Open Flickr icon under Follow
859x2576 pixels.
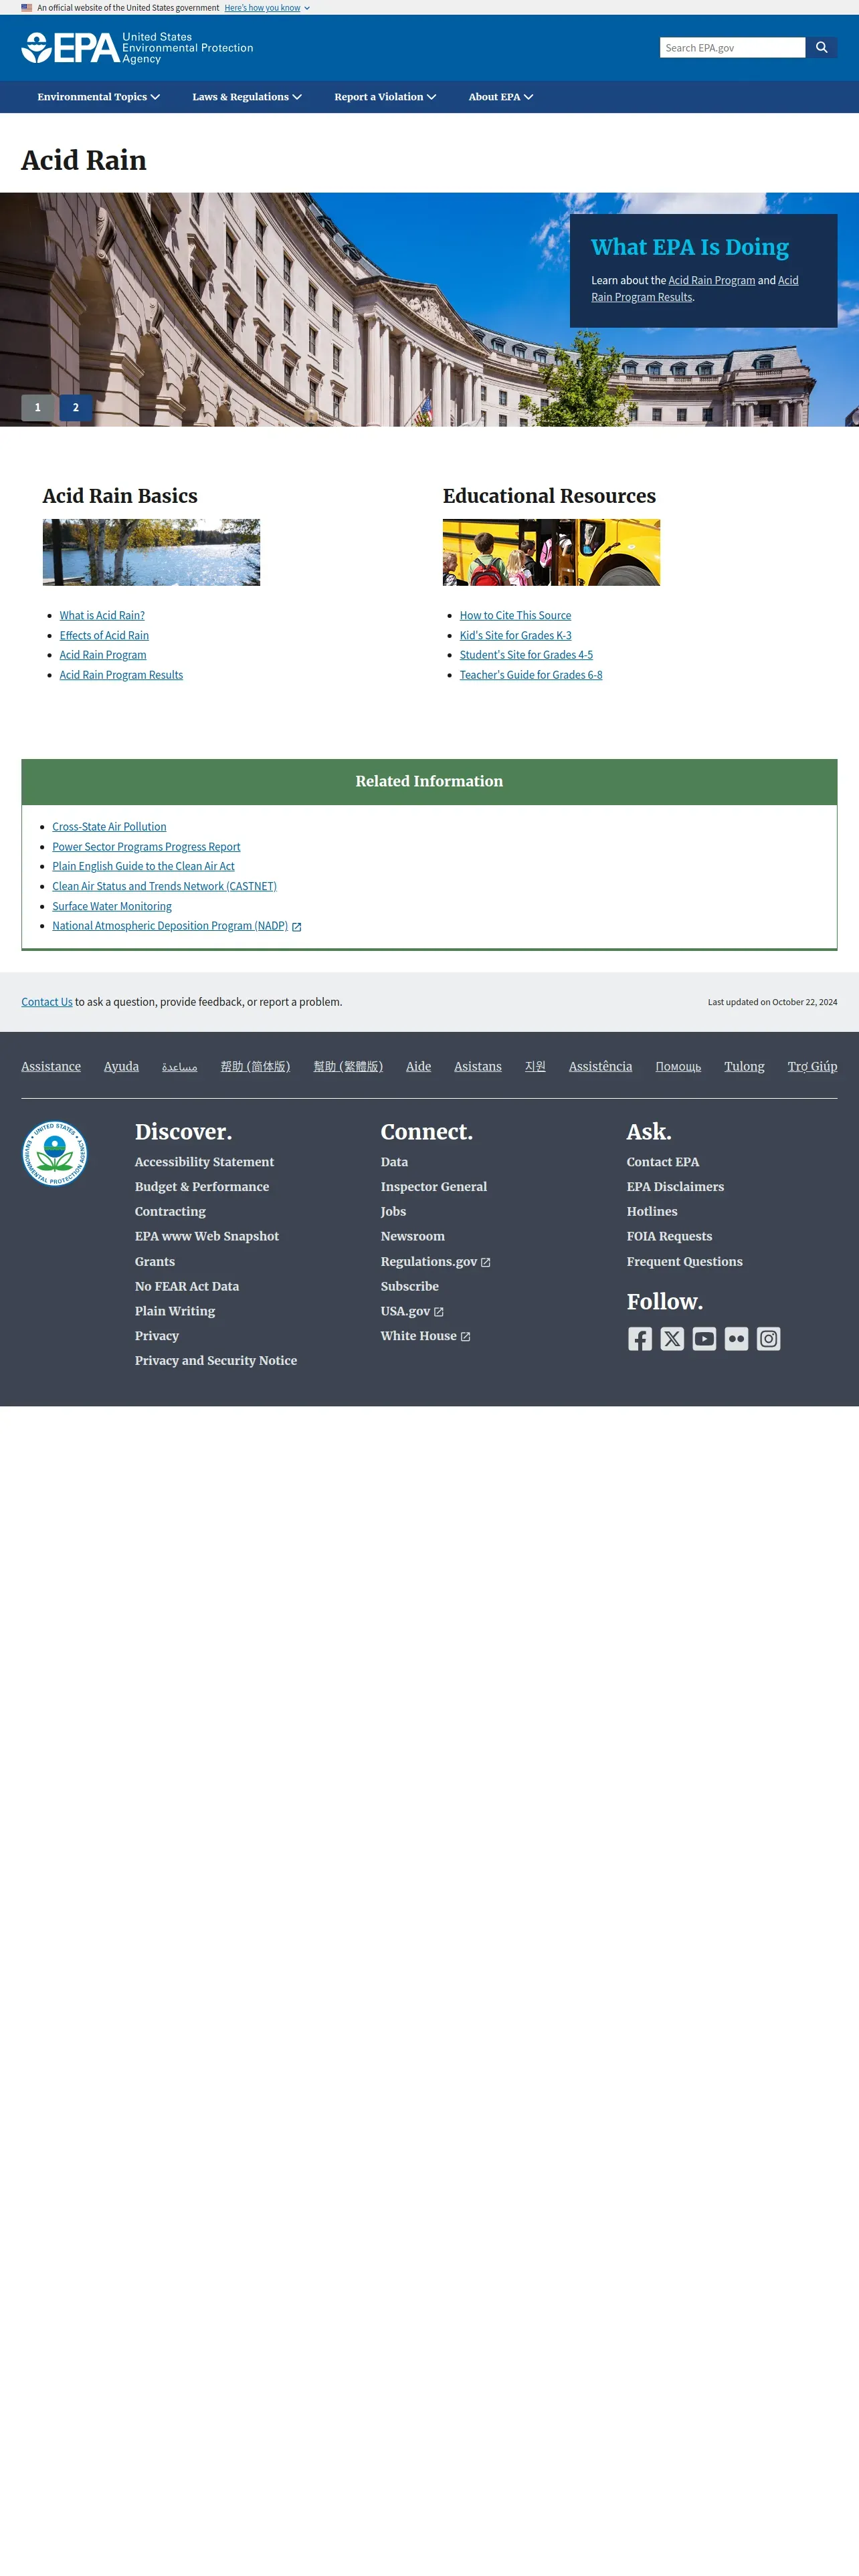point(736,1339)
